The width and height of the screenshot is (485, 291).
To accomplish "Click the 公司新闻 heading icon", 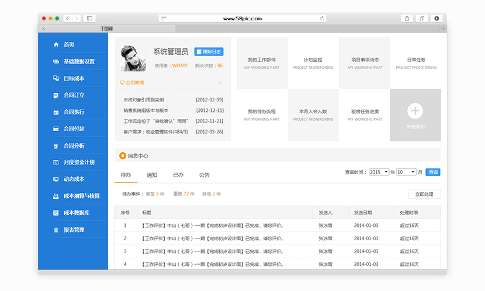I will tap(122, 83).
